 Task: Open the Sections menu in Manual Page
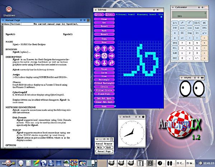point(15,24)
